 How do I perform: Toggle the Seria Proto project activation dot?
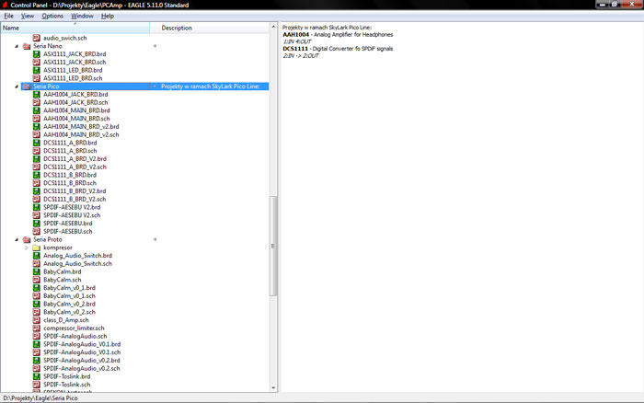[x=155, y=239]
